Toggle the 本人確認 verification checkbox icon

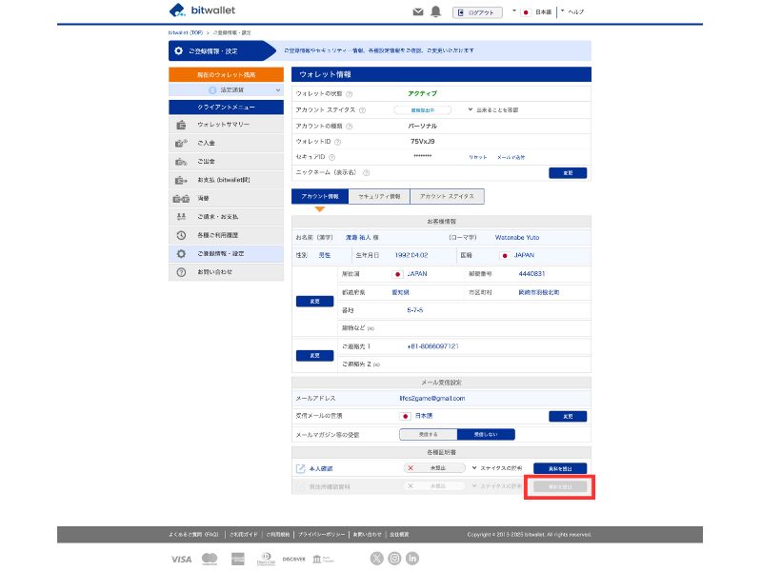(303, 468)
